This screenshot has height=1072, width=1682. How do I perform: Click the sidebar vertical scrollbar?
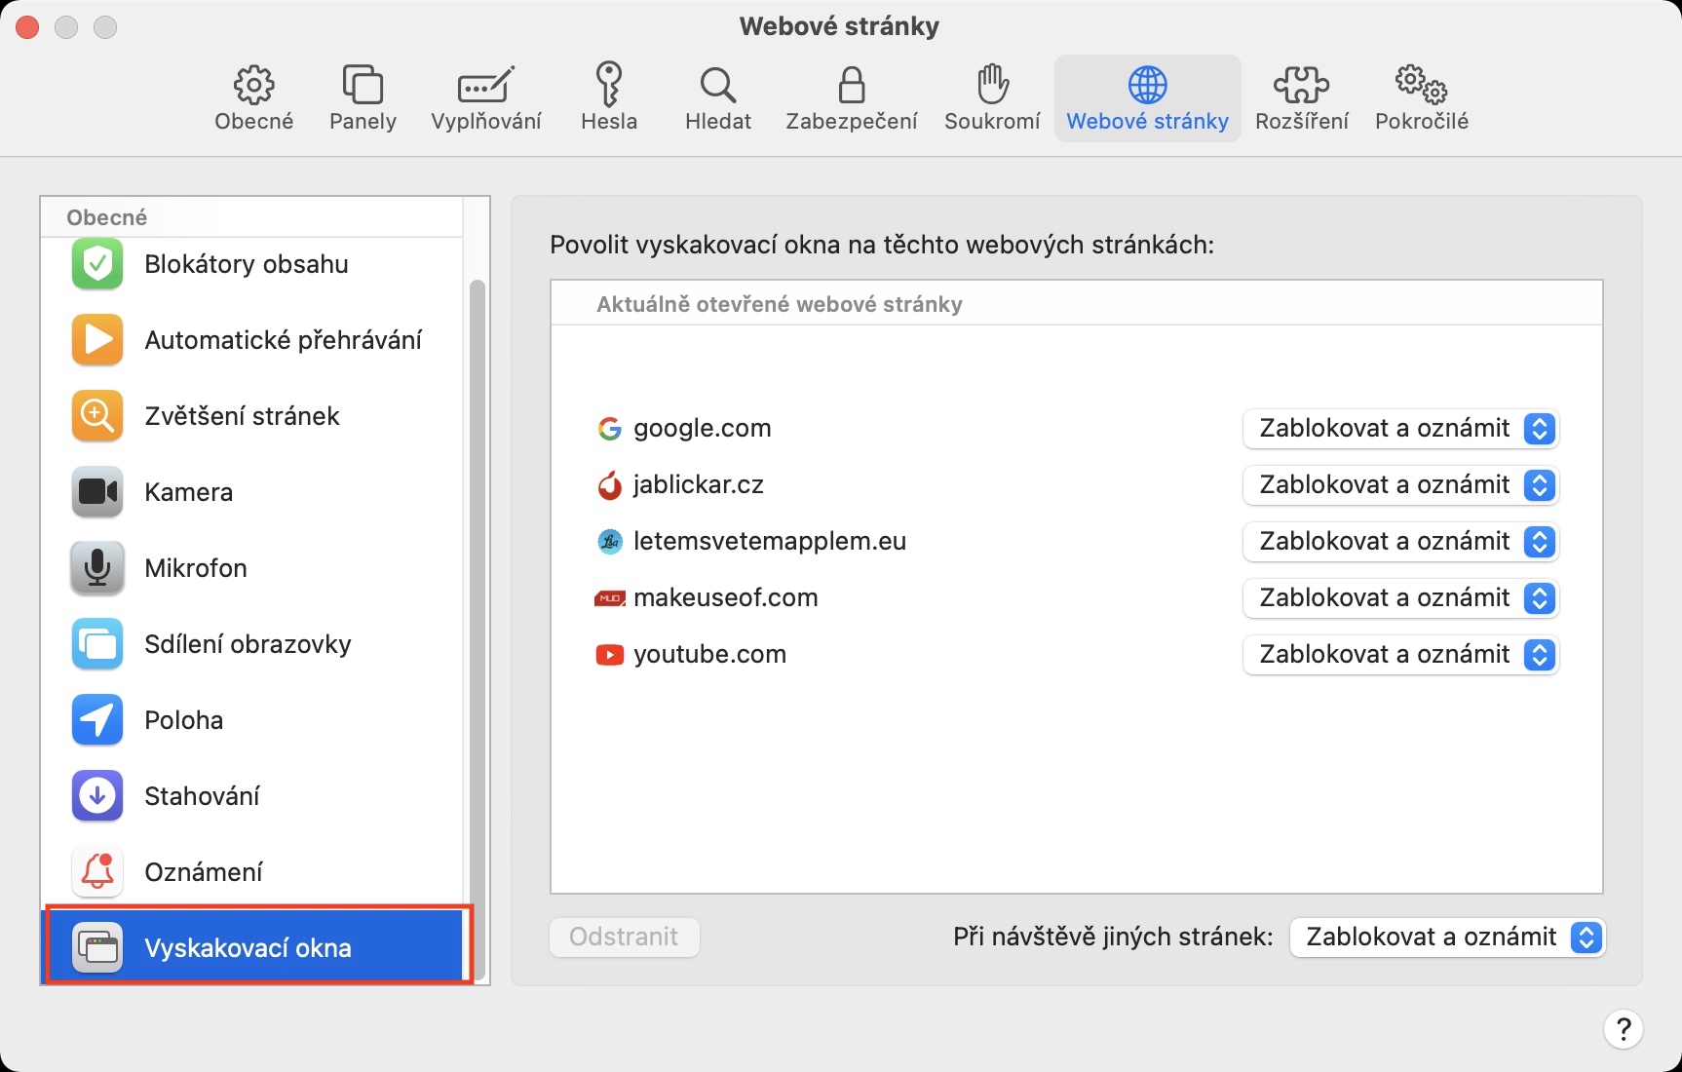477,585
